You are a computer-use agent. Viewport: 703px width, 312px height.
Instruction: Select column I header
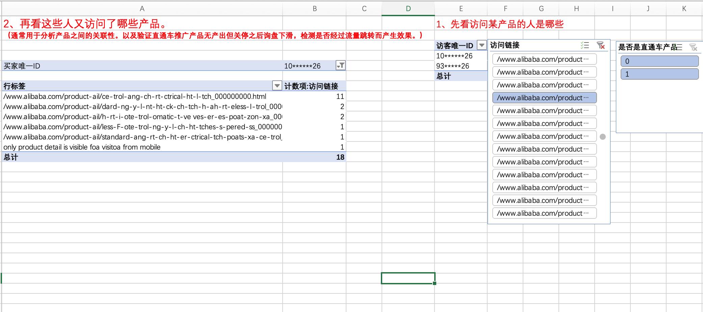(x=612, y=9)
